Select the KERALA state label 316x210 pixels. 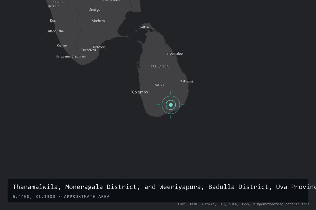(57, 2)
